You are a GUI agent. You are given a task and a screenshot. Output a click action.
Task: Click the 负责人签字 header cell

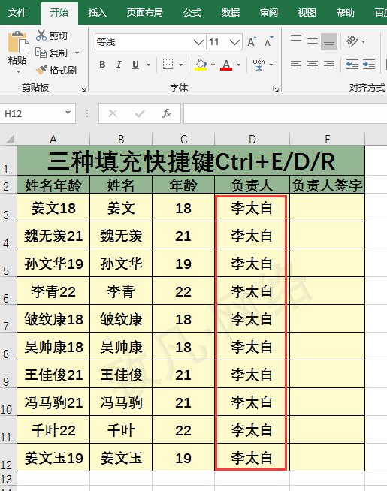click(327, 185)
